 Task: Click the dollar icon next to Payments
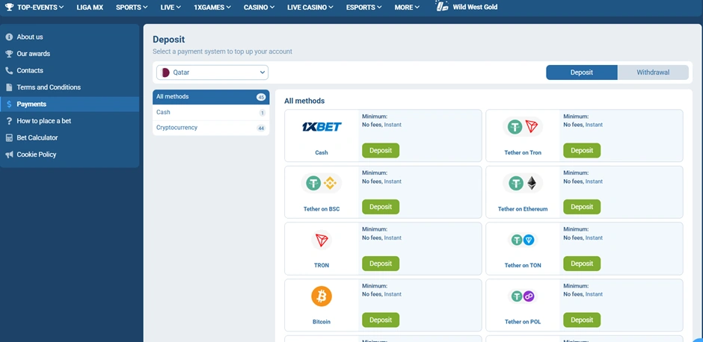9,104
